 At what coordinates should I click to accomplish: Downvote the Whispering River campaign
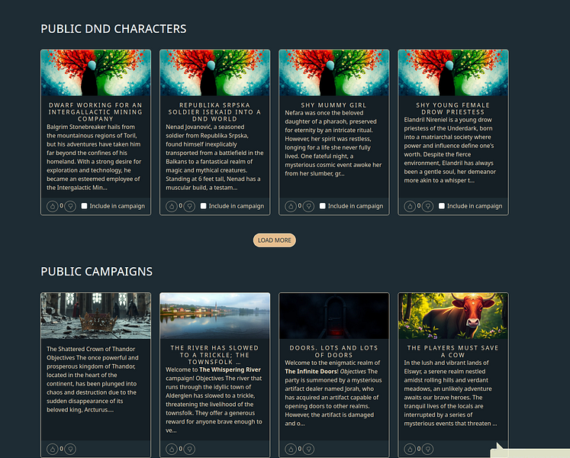[x=189, y=450]
